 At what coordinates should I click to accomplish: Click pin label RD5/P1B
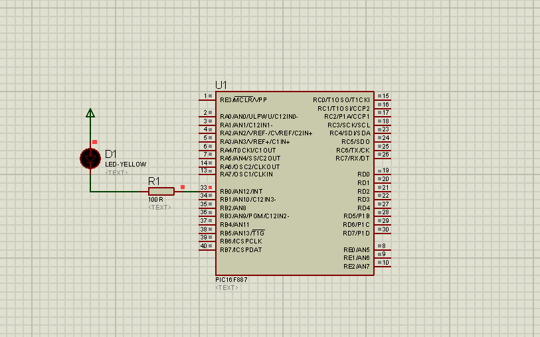point(357,216)
